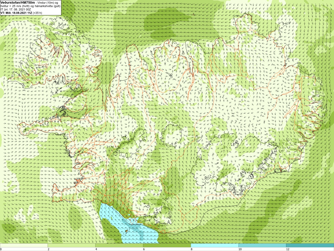
Task: Click the scale label '0'
Action: tap(1, 249)
